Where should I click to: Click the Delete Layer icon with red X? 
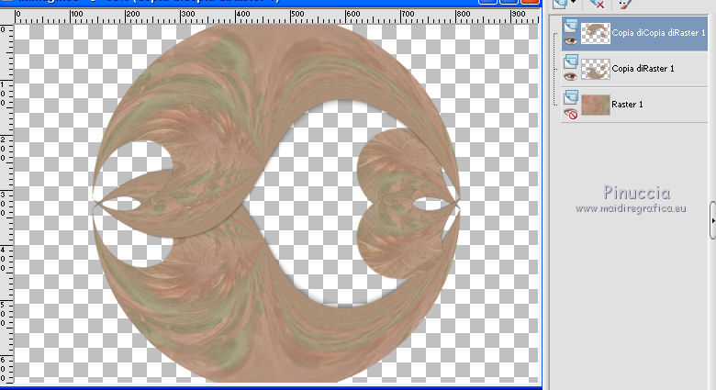(597, 4)
